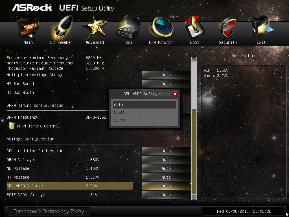This screenshot has width=289, height=217.
Task: Open the Tool toolbox icon
Action: (x=128, y=28)
